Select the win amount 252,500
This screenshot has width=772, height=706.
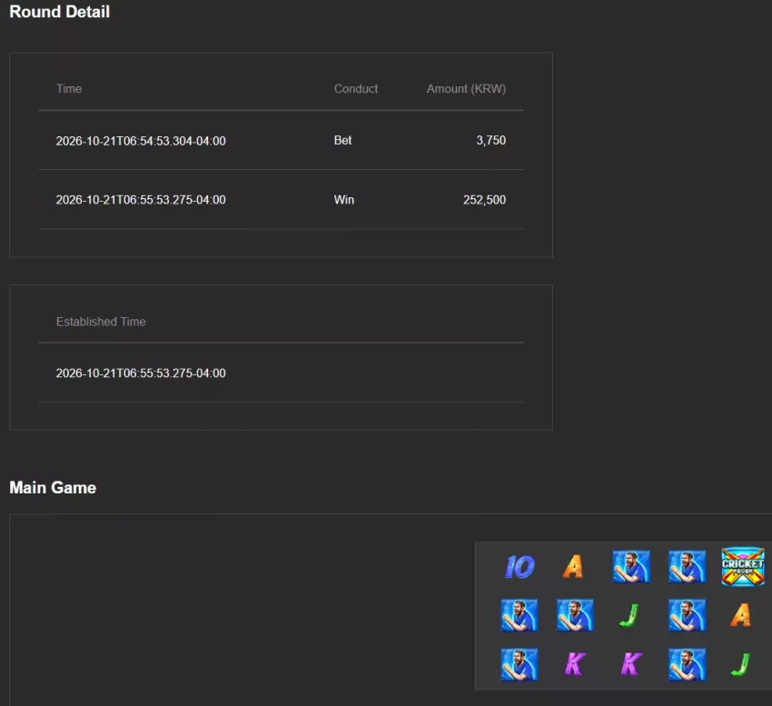pos(484,200)
